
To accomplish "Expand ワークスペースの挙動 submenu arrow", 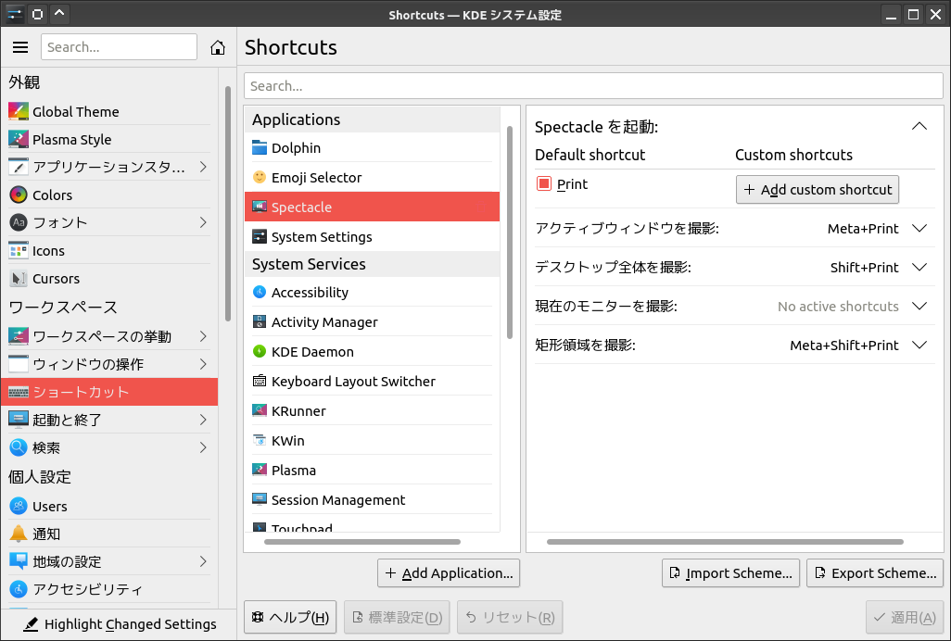I will tap(203, 336).
